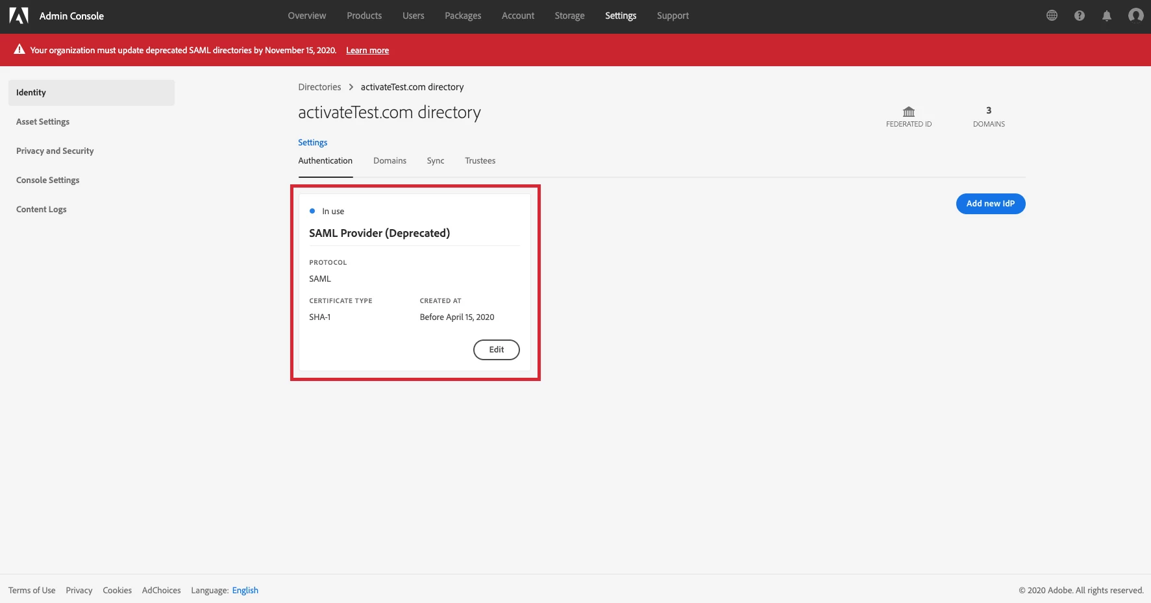Click the In use status indicator
This screenshot has width=1151, height=603.
coord(327,212)
